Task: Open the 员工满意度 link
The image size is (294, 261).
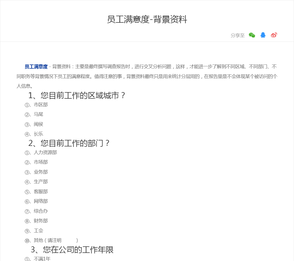Action: [x=36, y=67]
